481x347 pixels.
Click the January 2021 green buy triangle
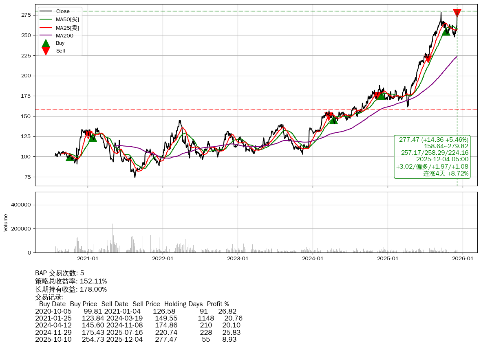point(93,138)
